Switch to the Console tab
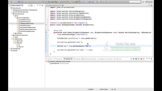This screenshot has height=91, width=162. [x=77, y=59]
